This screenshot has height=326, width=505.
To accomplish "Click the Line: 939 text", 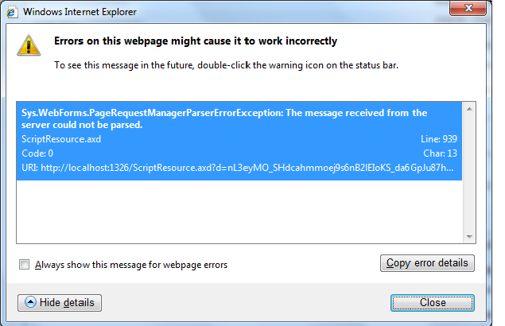I will (x=439, y=139).
